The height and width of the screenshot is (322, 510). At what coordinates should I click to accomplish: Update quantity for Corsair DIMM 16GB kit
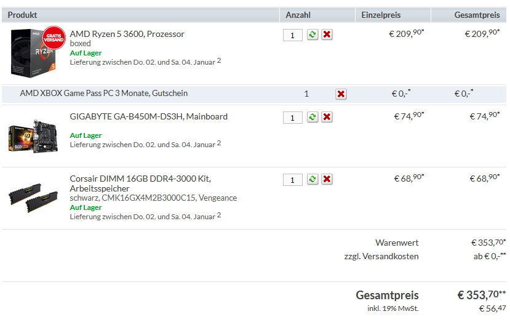(313, 179)
